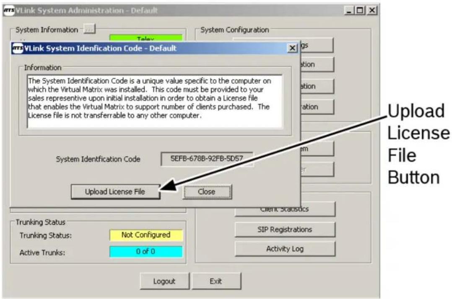Click the Exit button
The width and height of the screenshot is (452, 299).
pyautogui.click(x=216, y=281)
